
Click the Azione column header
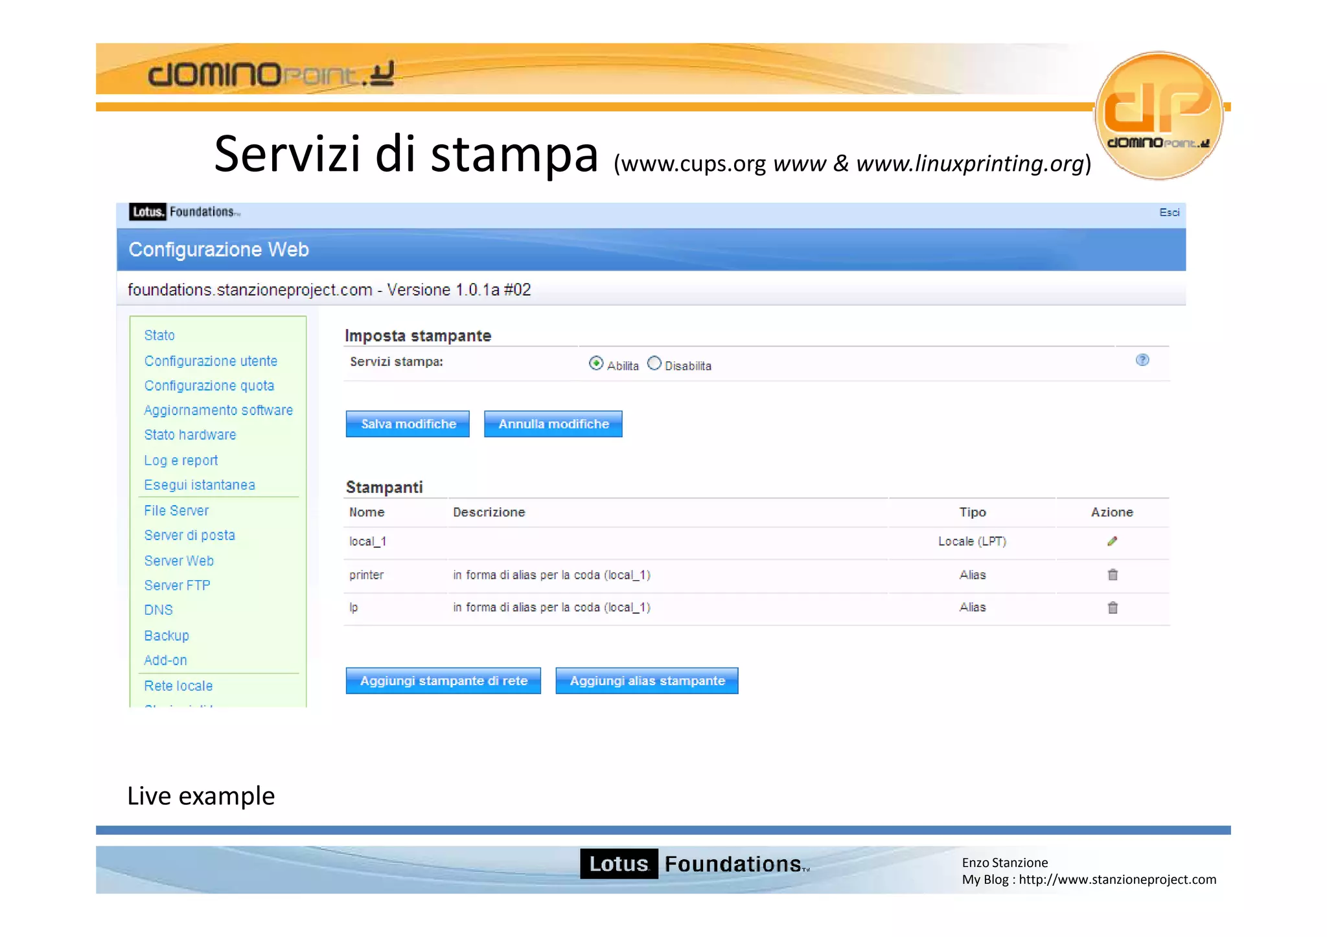click(1112, 512)
